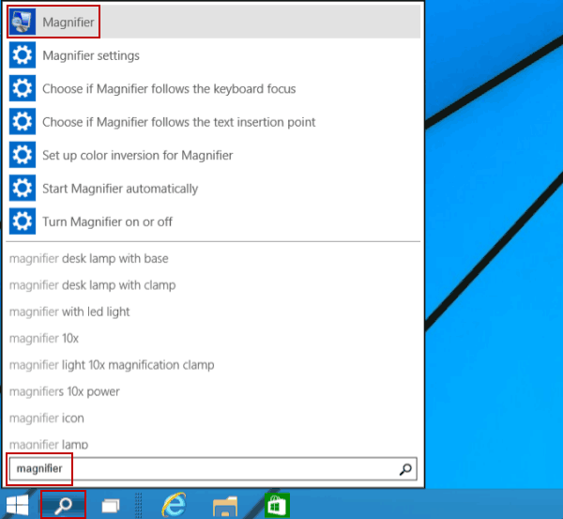Open Magnifier settings result
The image size is (563, 519).
point(213,55)
